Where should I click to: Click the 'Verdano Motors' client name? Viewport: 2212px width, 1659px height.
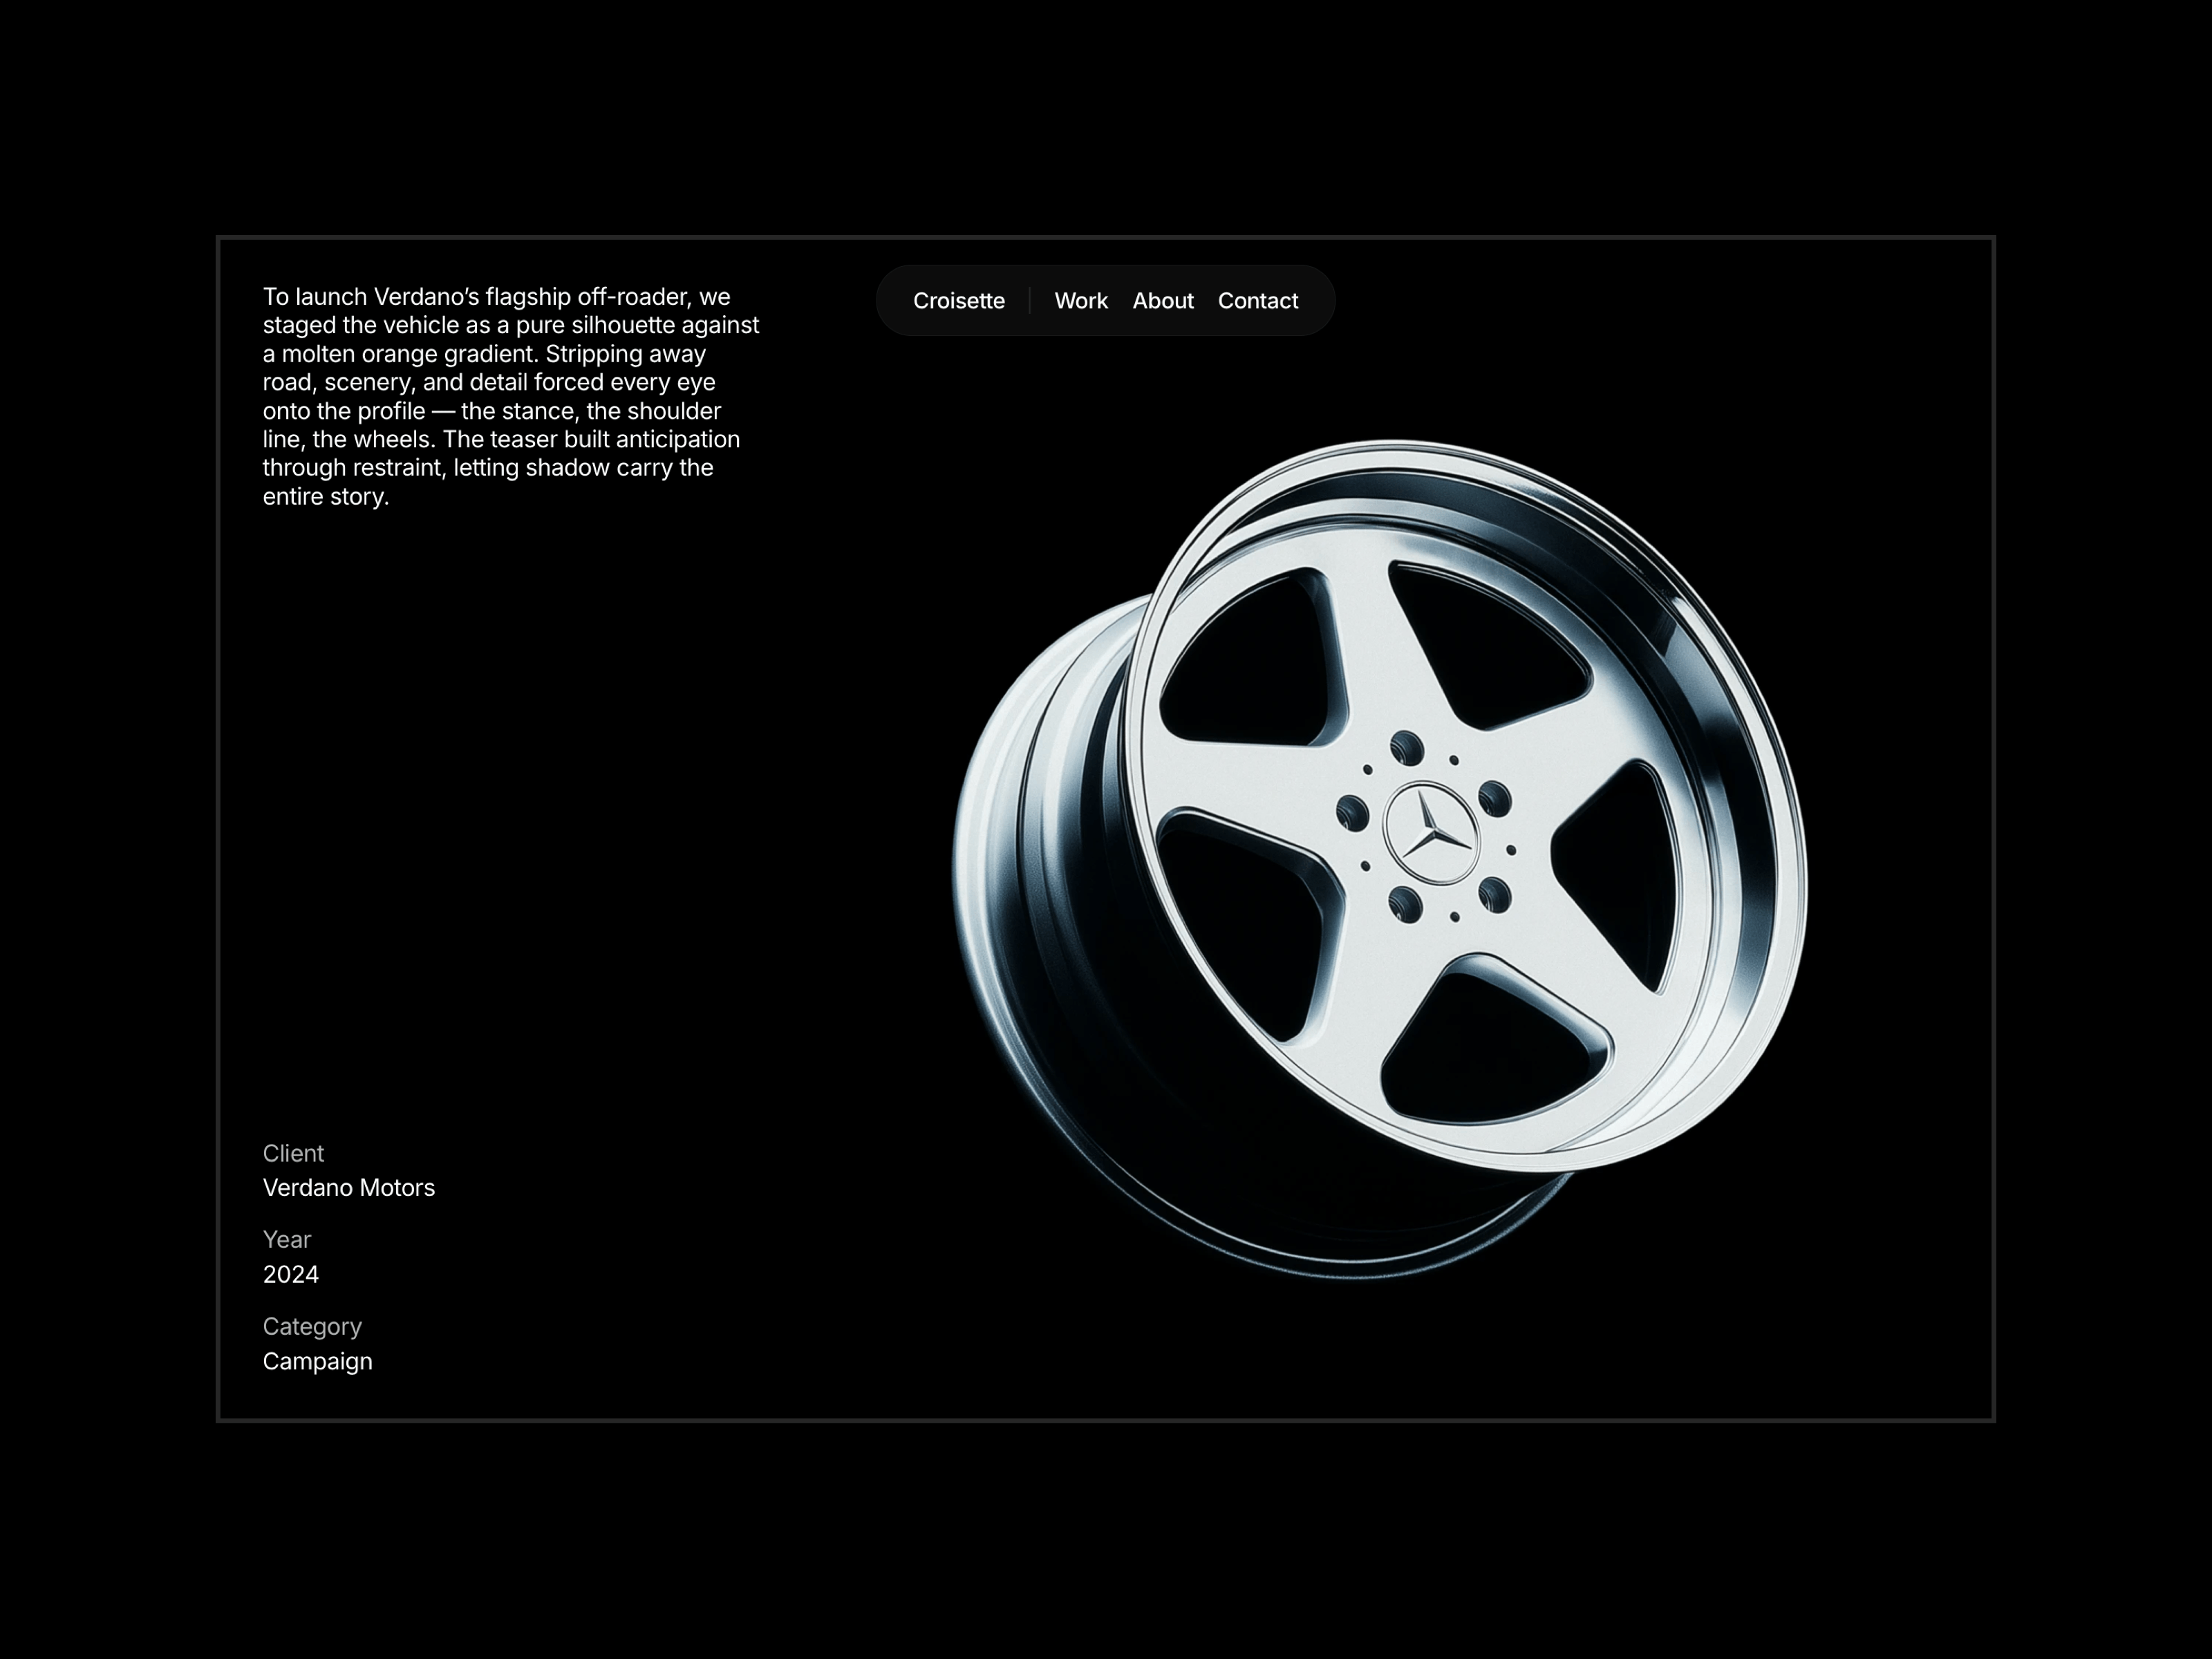(348, 1187)
